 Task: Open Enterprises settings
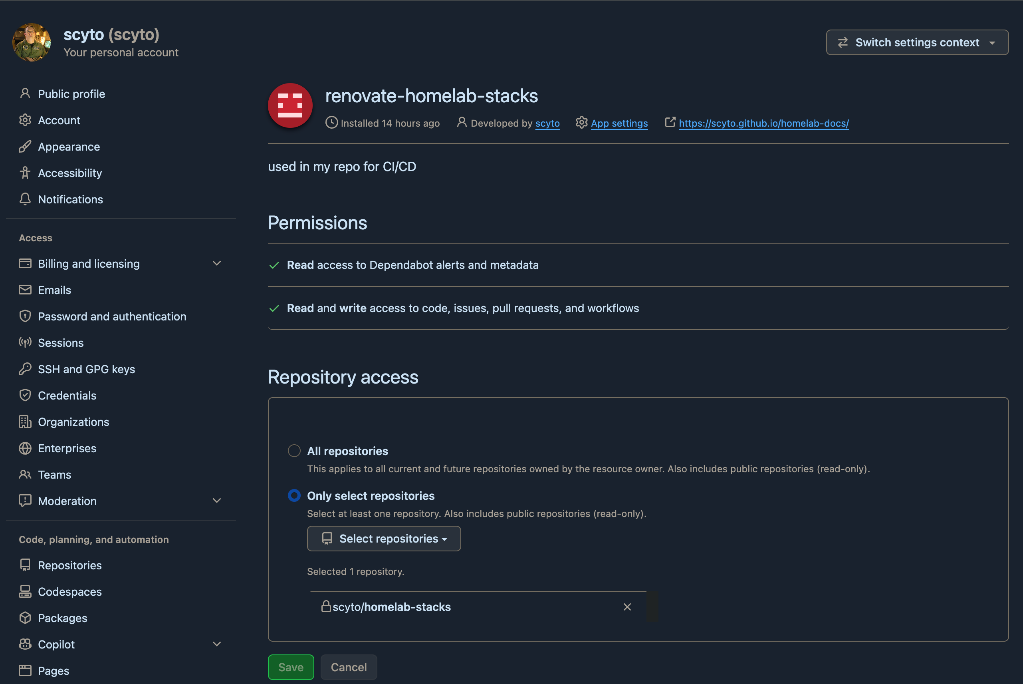pos(67,448)
